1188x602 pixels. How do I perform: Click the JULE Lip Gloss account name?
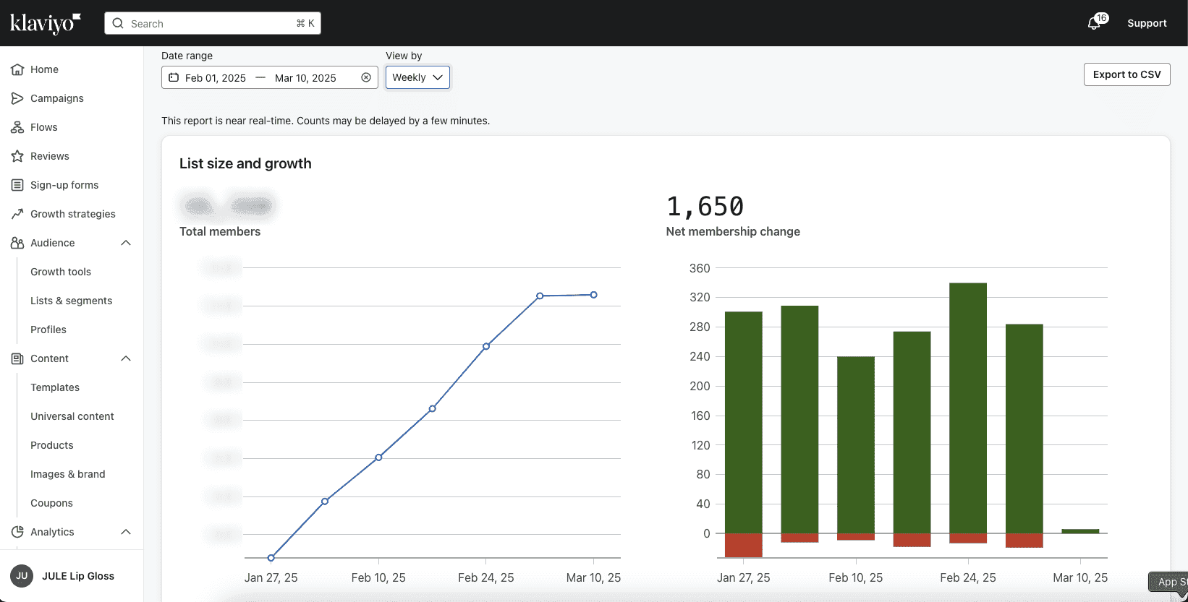[x=78, y=576]
